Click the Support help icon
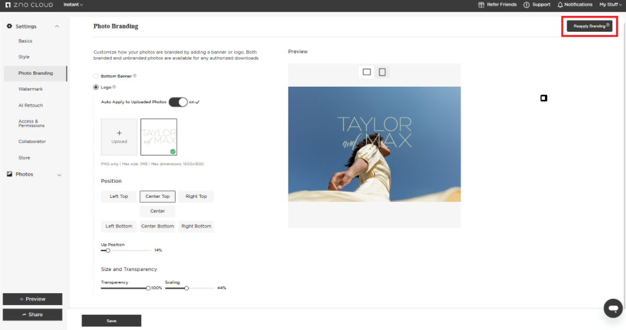Viewport: 626px width, 330px height. coord(526,5)
